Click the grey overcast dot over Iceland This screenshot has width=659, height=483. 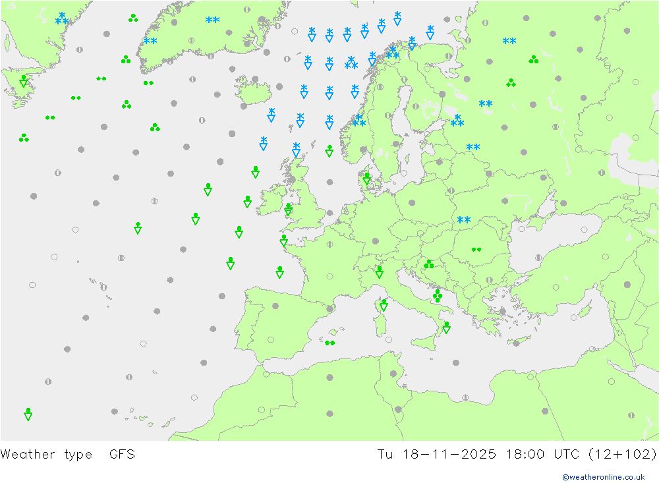point(255,79)
